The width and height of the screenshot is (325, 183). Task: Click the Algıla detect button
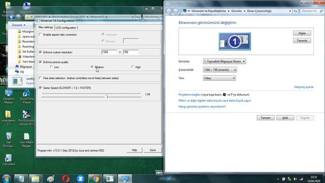pyautogui.click(x=302, y=33)
